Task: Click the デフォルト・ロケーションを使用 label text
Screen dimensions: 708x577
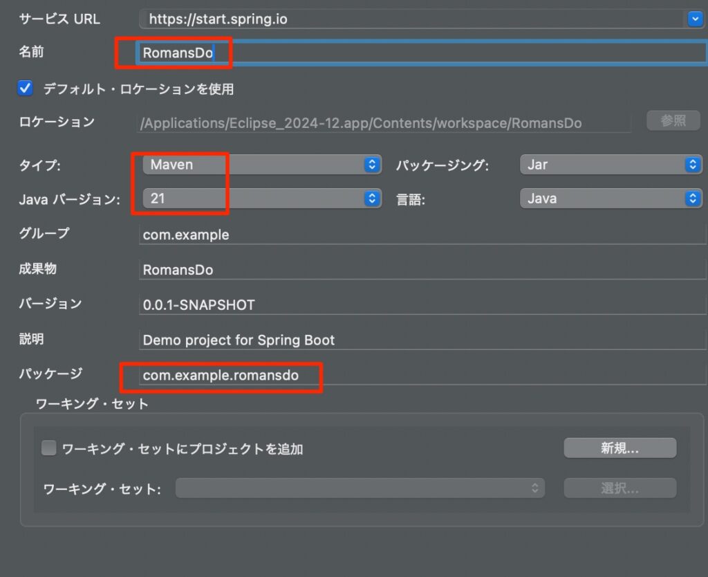Action: (138, 89)
